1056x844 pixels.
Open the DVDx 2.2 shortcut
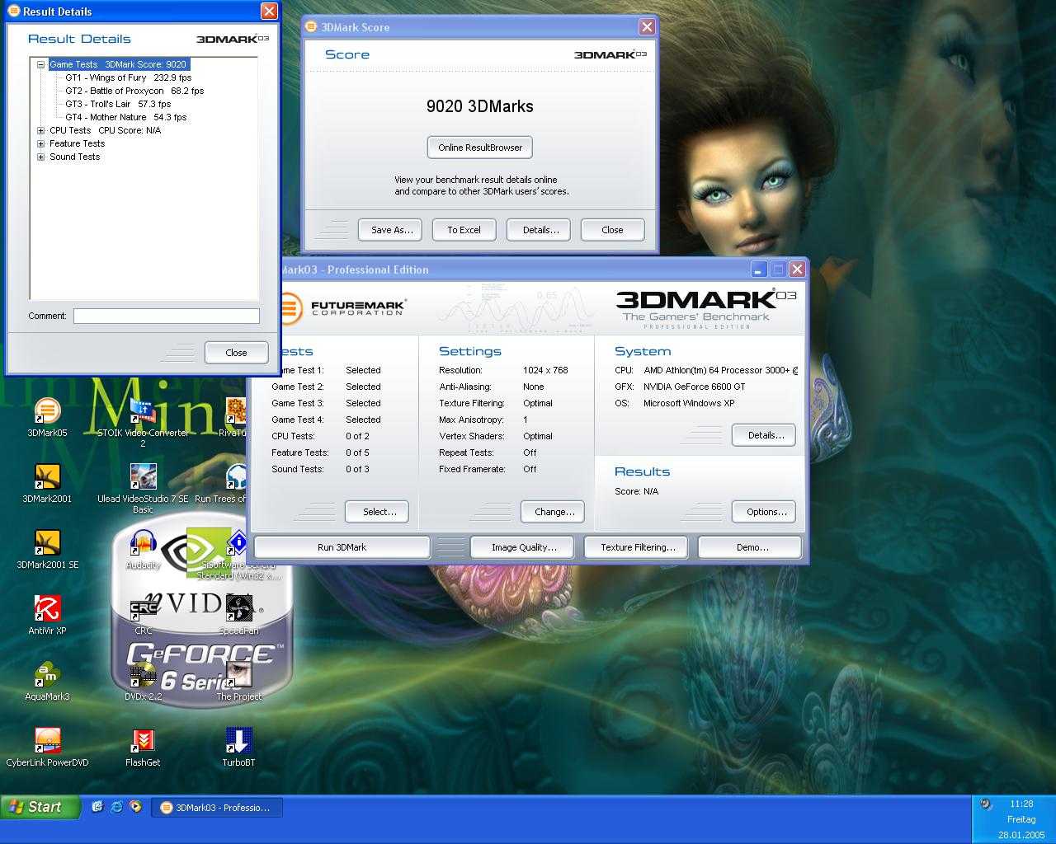143,680
